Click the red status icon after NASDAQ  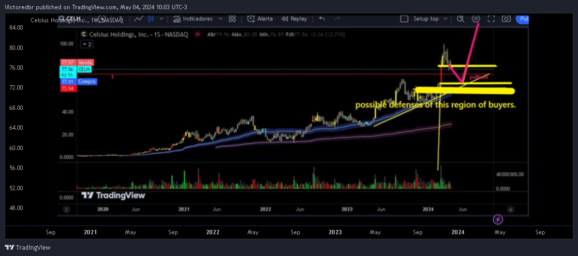coord(197,34)
